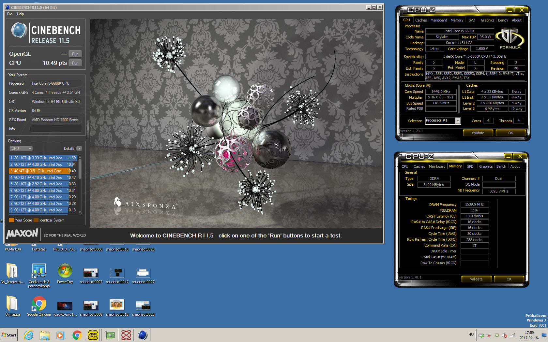Click Core Speed value 5449.0 MHz
Image resolution: width=548 pixels, height=342 pixels.
(441, 92)
